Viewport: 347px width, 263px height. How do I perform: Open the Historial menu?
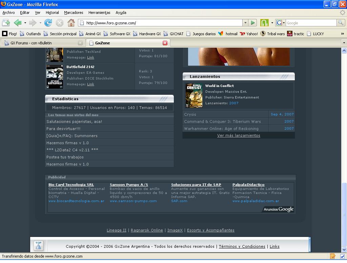(52, 13)
